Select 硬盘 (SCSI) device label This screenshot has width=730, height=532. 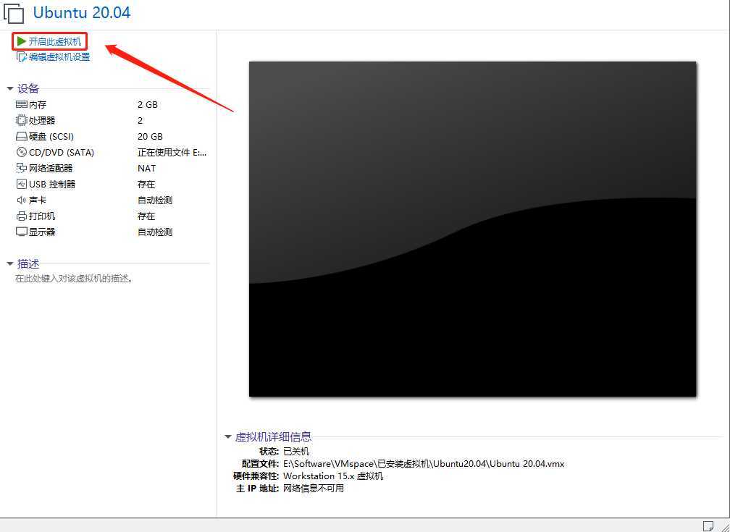(51, 136)
